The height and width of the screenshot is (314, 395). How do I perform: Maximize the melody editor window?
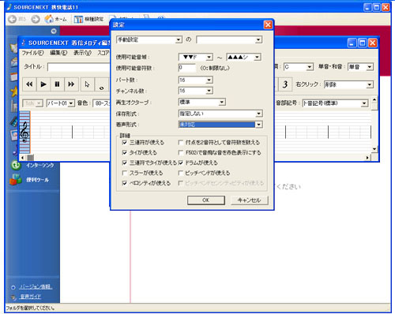tap(363, 43)
